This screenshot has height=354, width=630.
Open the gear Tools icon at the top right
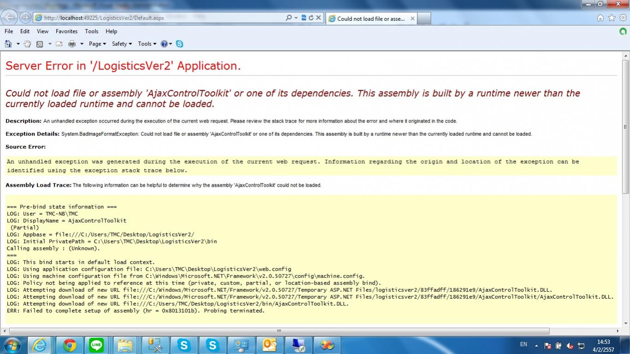pyautogui.click(x=623, y=18)
